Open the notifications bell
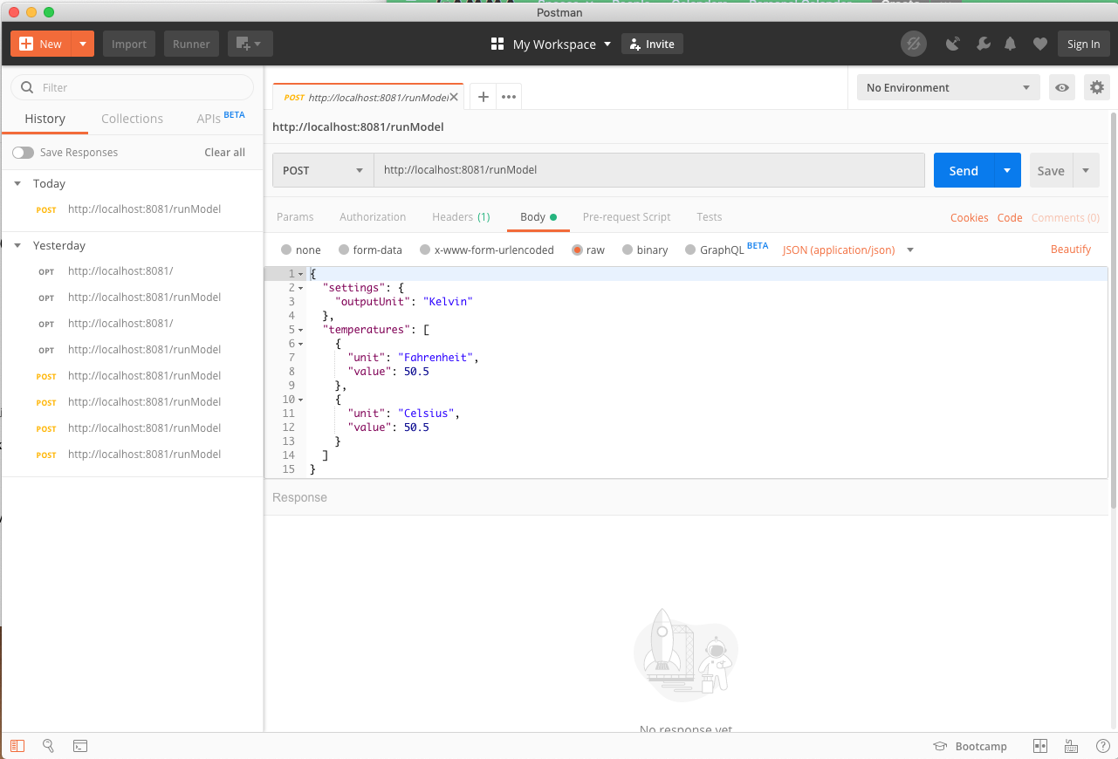 (x=1011, y=44)
